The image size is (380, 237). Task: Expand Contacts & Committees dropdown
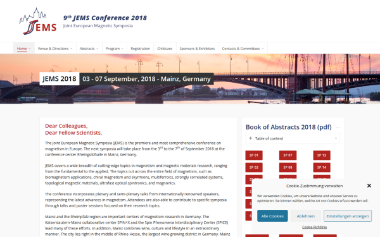coord(243,49)
